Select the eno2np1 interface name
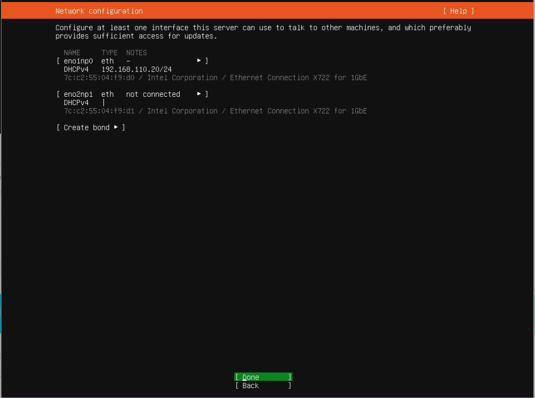The width and height of the screenshot is (535, 398). pyautogui.click(x=78, y=94)
